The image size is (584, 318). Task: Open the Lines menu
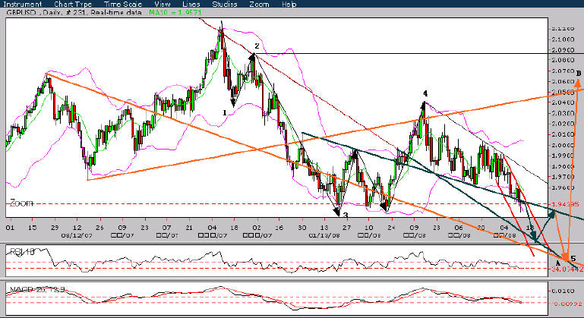[x=191, y=4]
